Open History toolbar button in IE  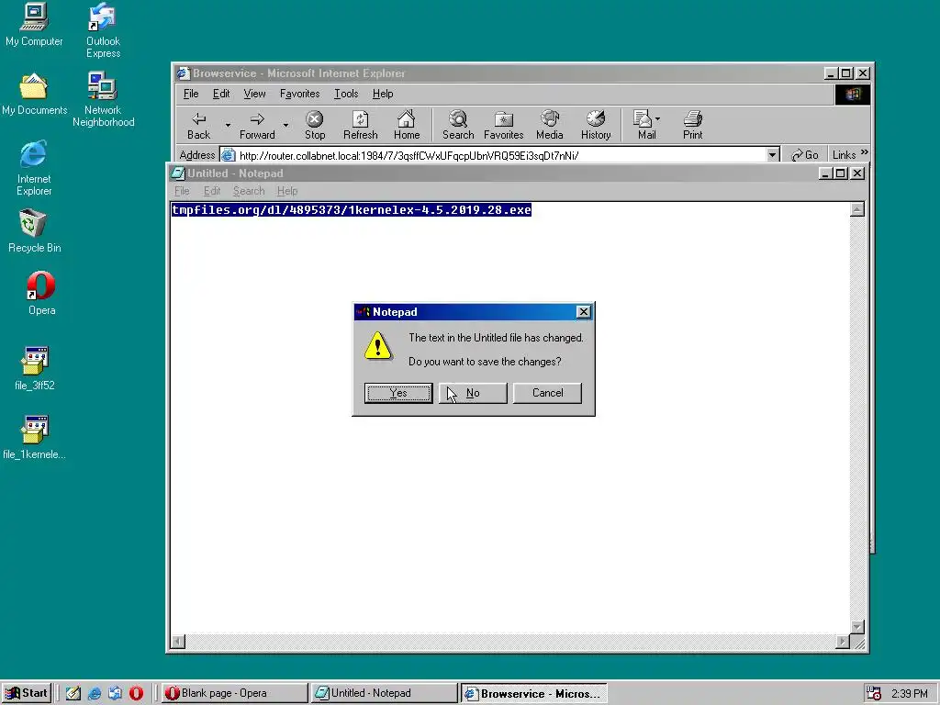pyautogui.click(x=596, y=125)
